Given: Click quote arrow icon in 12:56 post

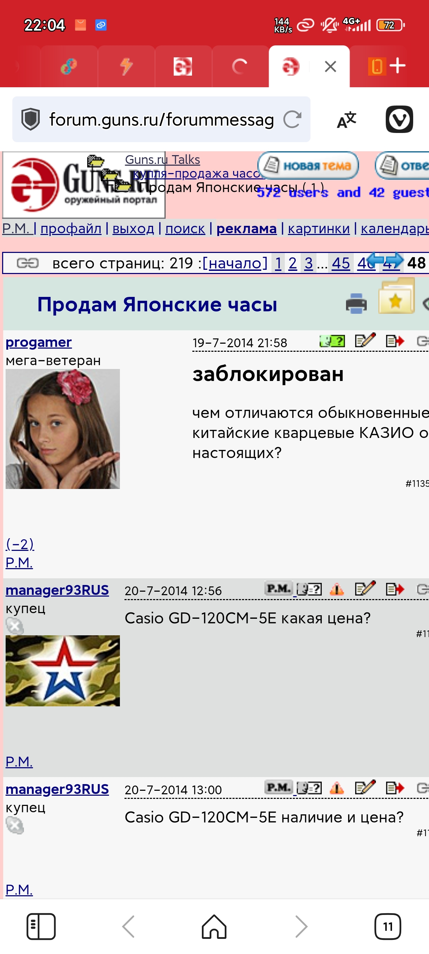Looking at the screenshot, I should coord(395,589).
